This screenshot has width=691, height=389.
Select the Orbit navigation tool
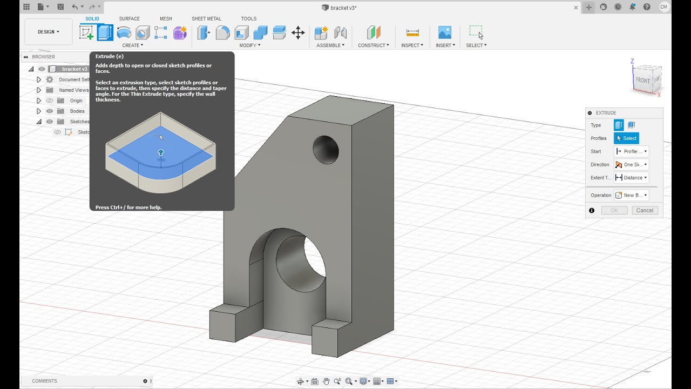pos(301,381)
